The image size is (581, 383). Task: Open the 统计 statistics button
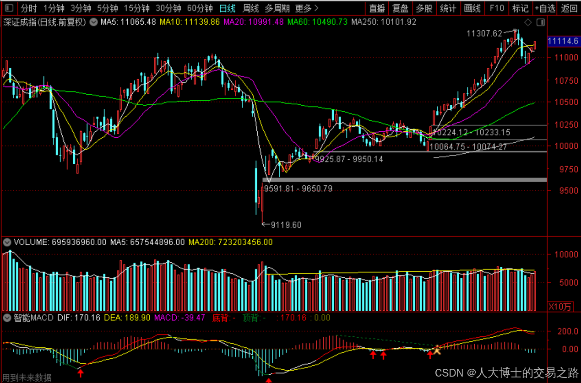point(448,8)
